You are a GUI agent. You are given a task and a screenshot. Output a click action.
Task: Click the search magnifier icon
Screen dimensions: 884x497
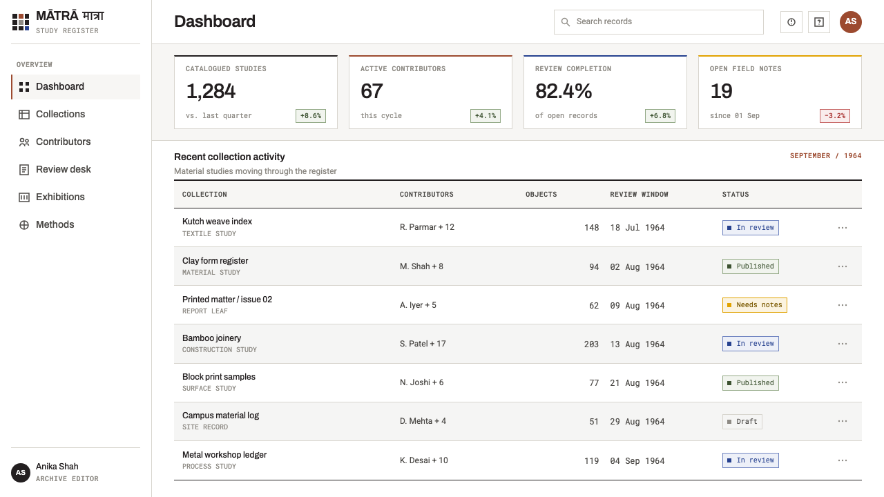tap(566, 22)
